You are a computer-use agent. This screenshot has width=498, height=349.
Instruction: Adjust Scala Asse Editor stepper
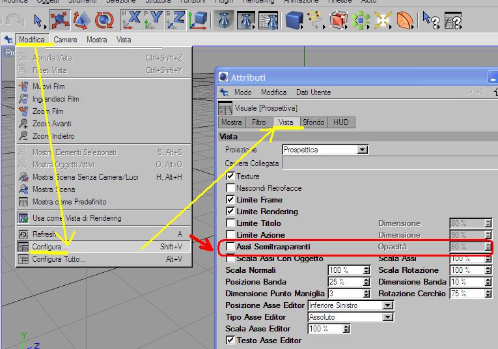(346, 329)
